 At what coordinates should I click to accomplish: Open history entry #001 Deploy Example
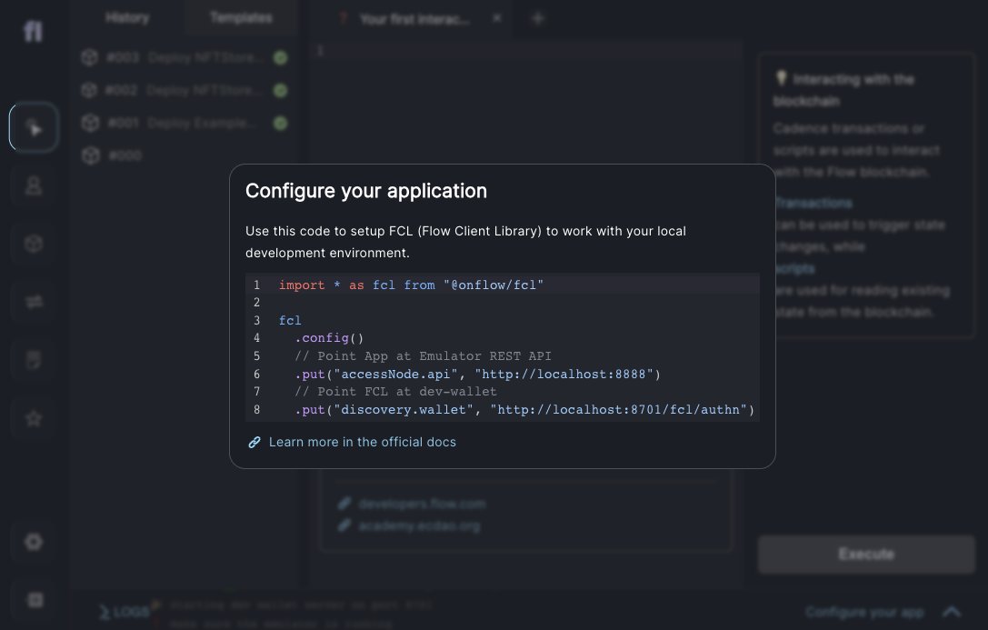pyautogui.click(x=184, y=123)
